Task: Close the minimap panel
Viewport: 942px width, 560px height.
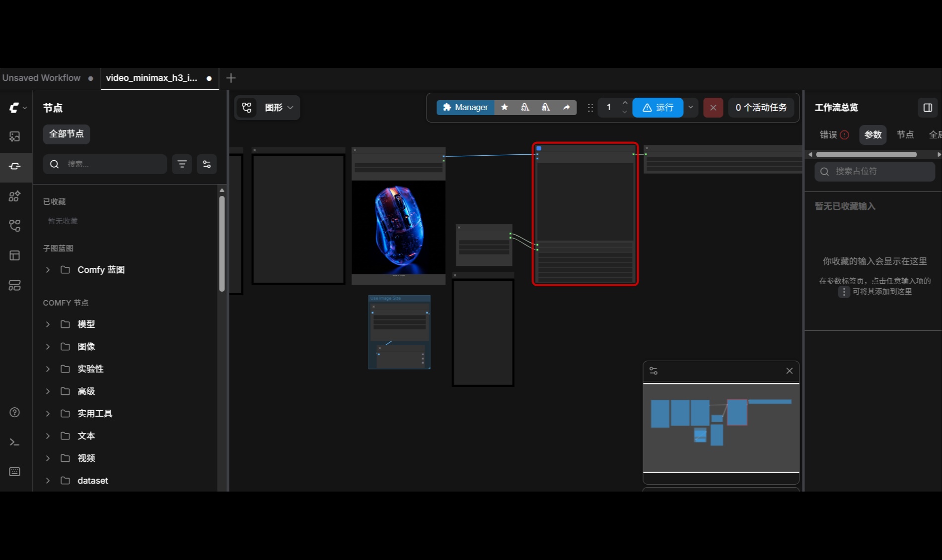Action: tap(790, 371)
